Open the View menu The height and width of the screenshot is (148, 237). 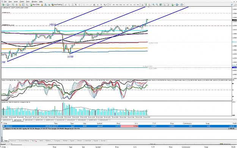click(10, 2)
